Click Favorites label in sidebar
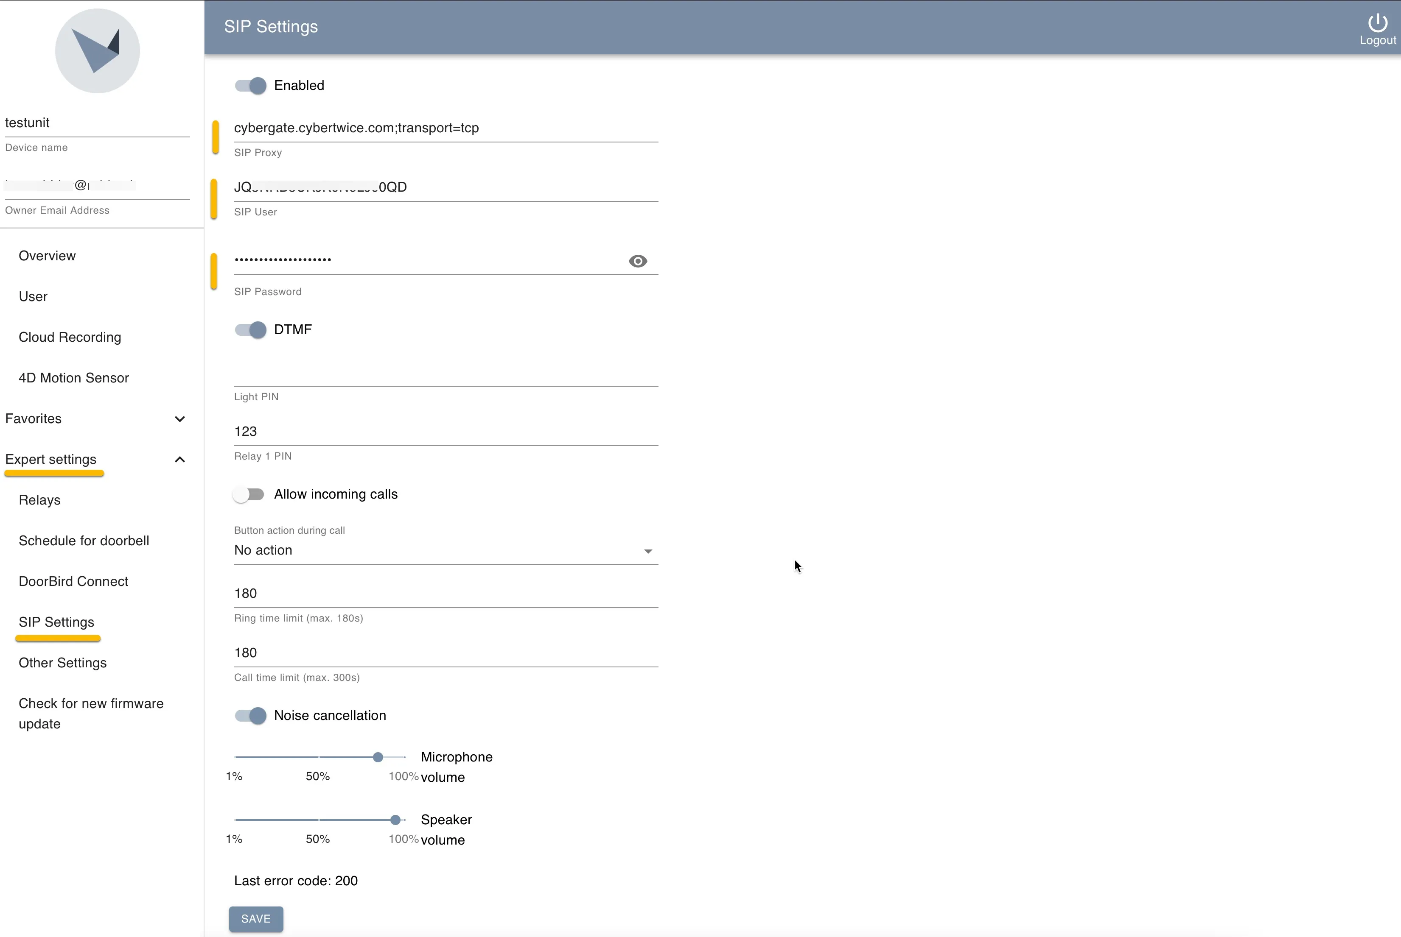The width and height of the screenshot is (1401, 937). tap(34, 419)
